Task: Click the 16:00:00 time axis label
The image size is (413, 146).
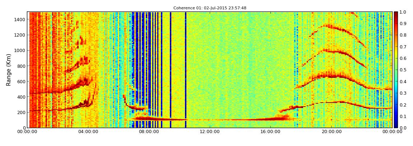Action: pyautogui.click(x=270, y=132)
